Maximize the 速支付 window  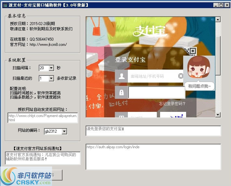(221, 5)
